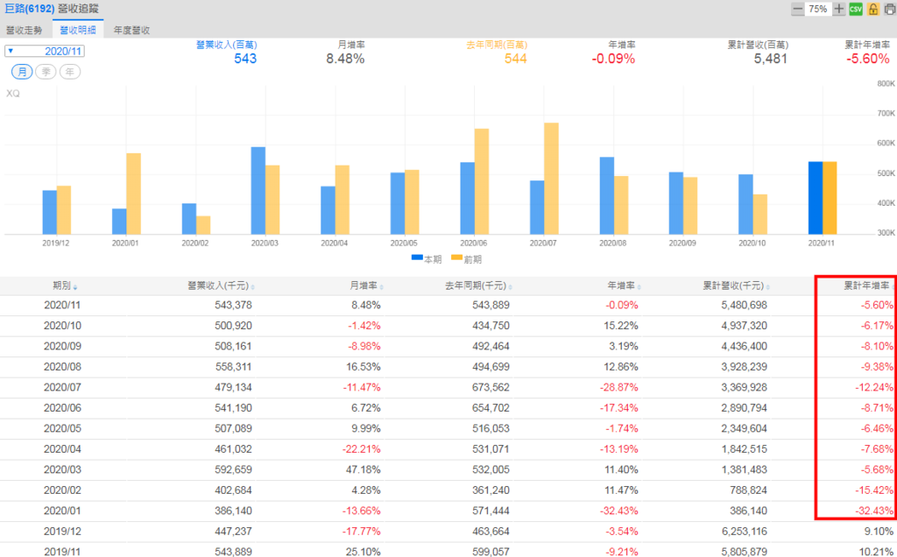Click revenue cell 558,311

(233, 367)
